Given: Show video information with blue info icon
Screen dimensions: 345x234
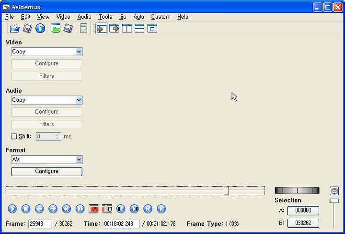Looking at the screenshot, I should tap(40, 29).
